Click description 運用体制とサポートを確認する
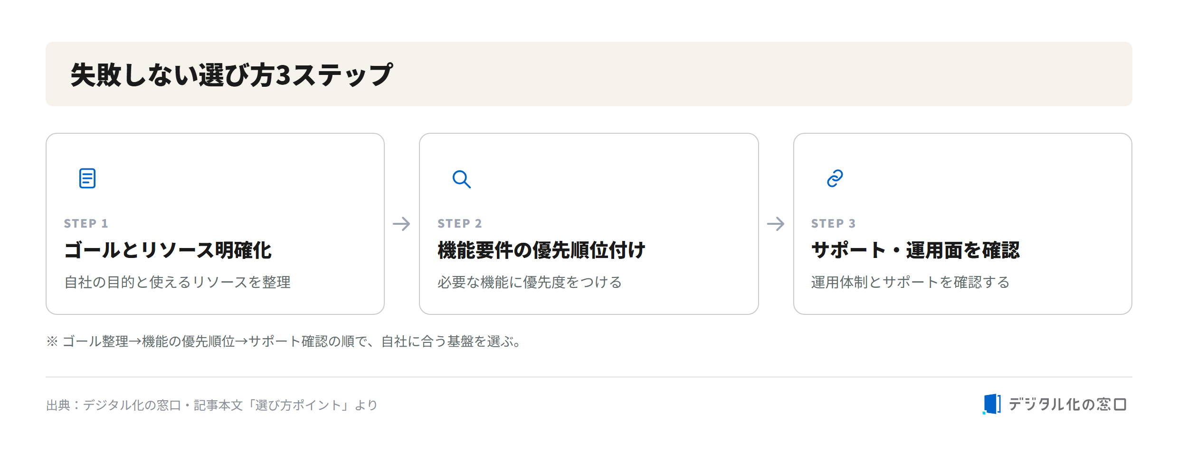 click(910, 282)
